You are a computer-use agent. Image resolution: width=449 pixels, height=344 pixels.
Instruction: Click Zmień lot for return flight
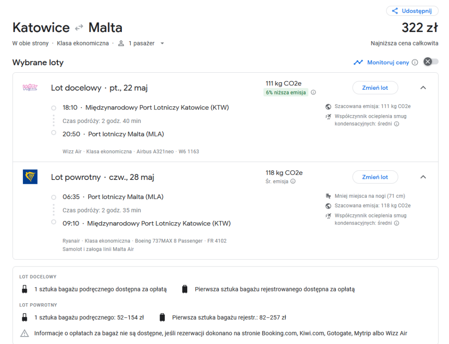point(375,177)
